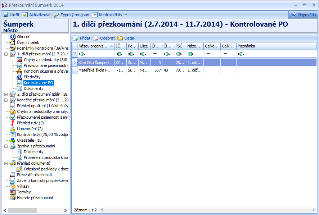Select the Kino Oko Šumperk row

point(194,63)
